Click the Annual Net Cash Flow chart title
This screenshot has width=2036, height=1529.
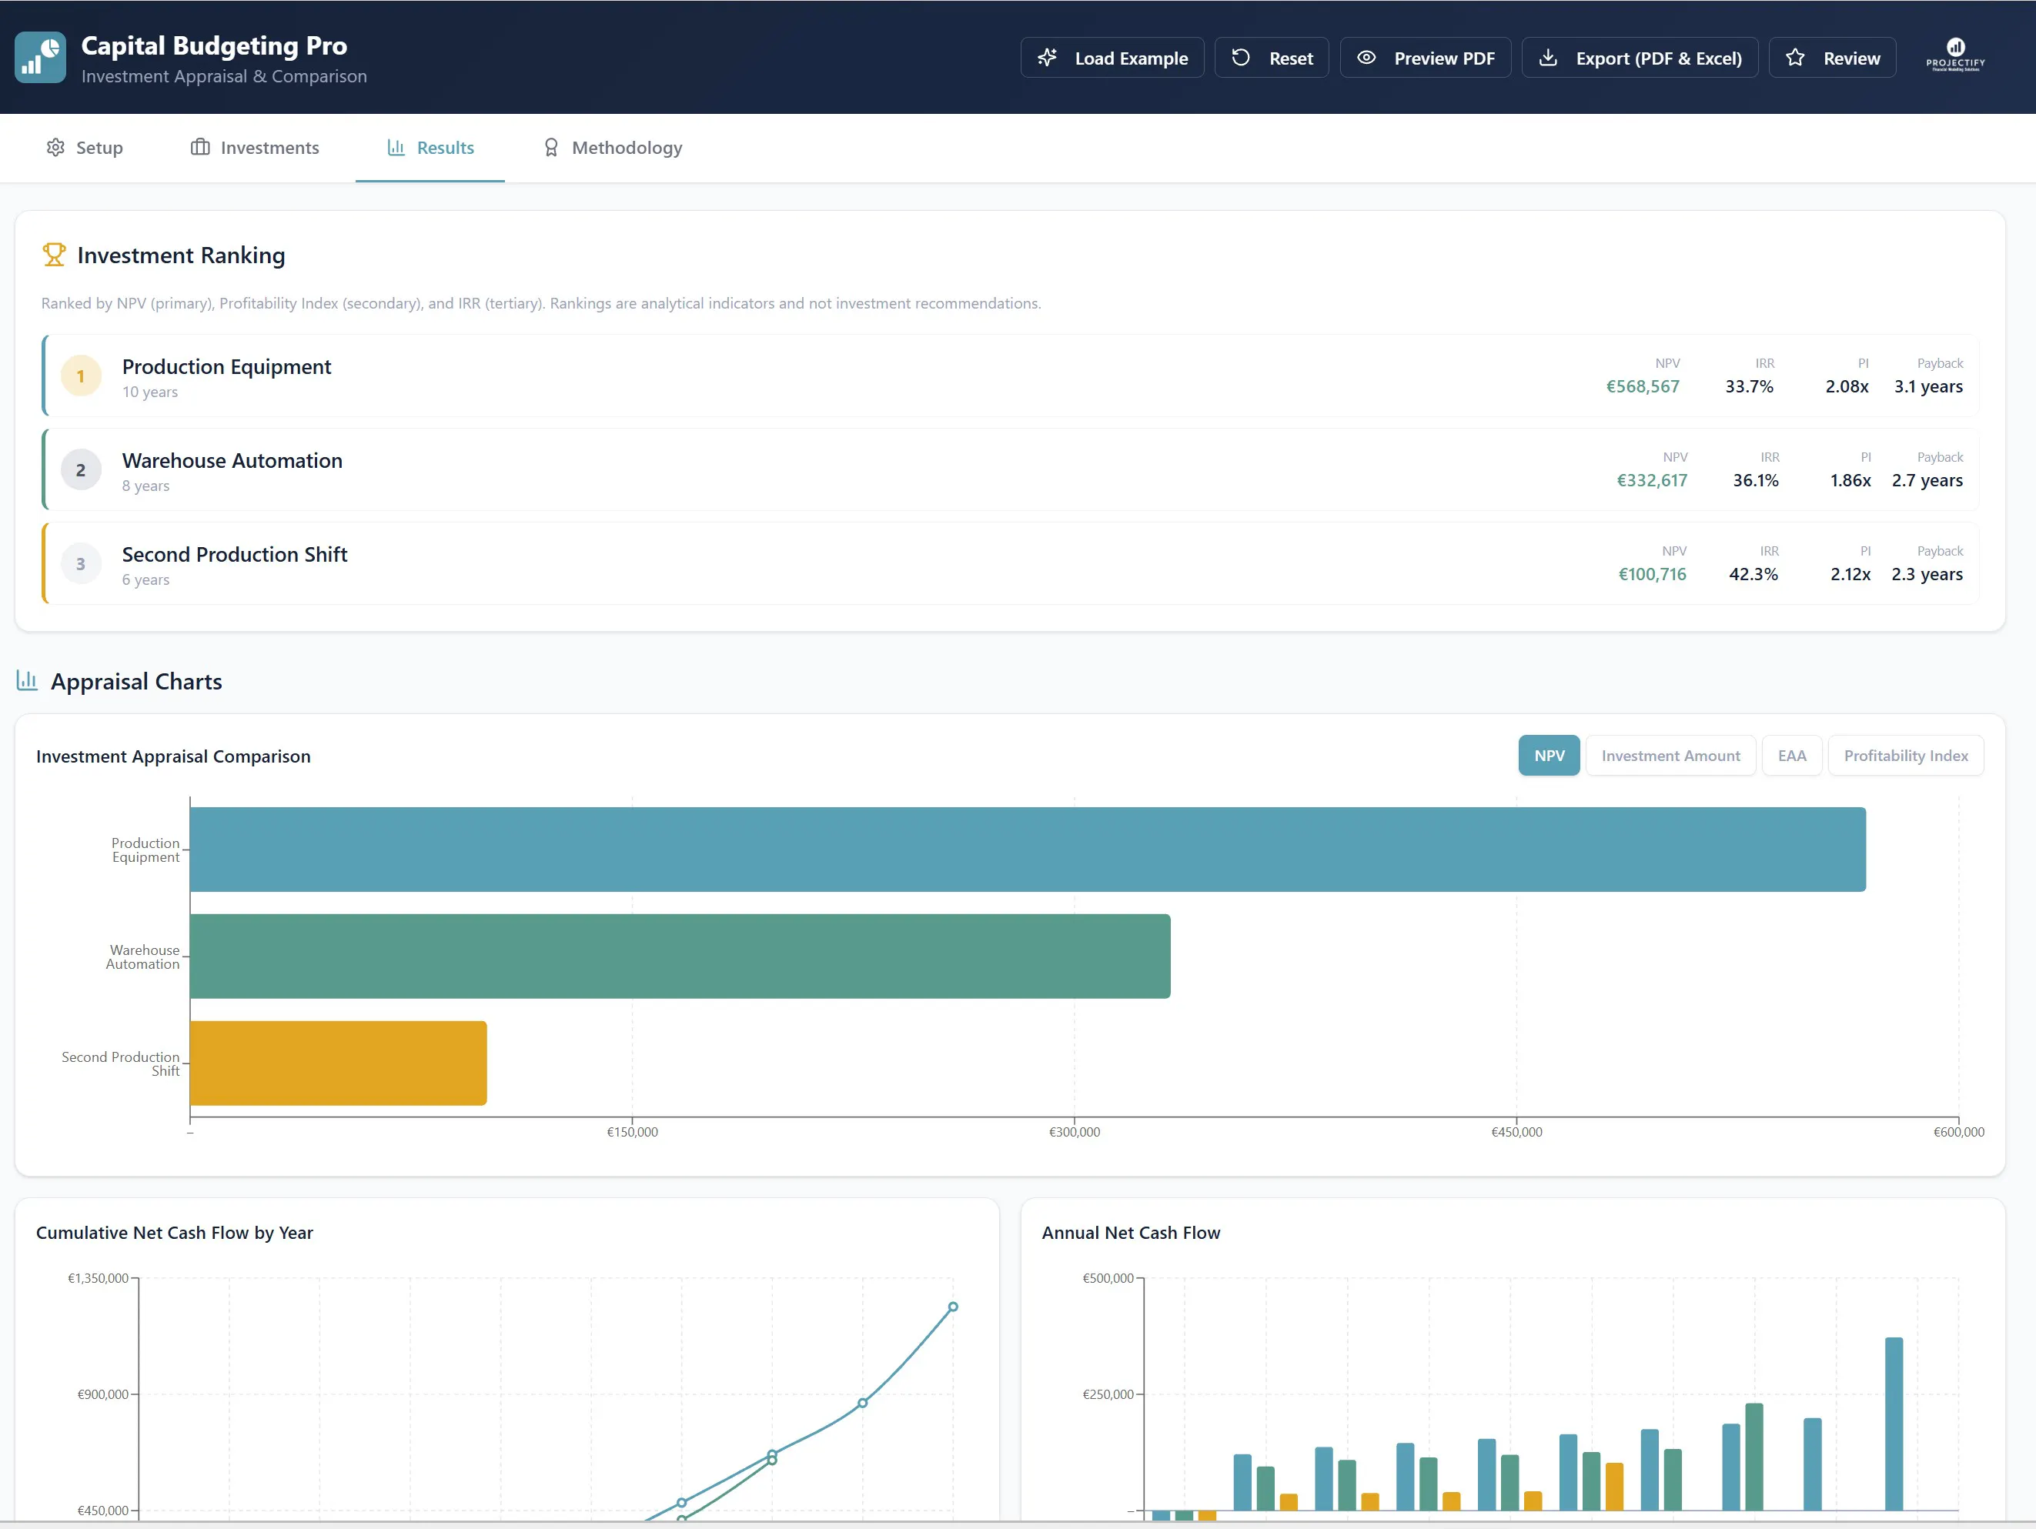click(x=1130, y=1232)
